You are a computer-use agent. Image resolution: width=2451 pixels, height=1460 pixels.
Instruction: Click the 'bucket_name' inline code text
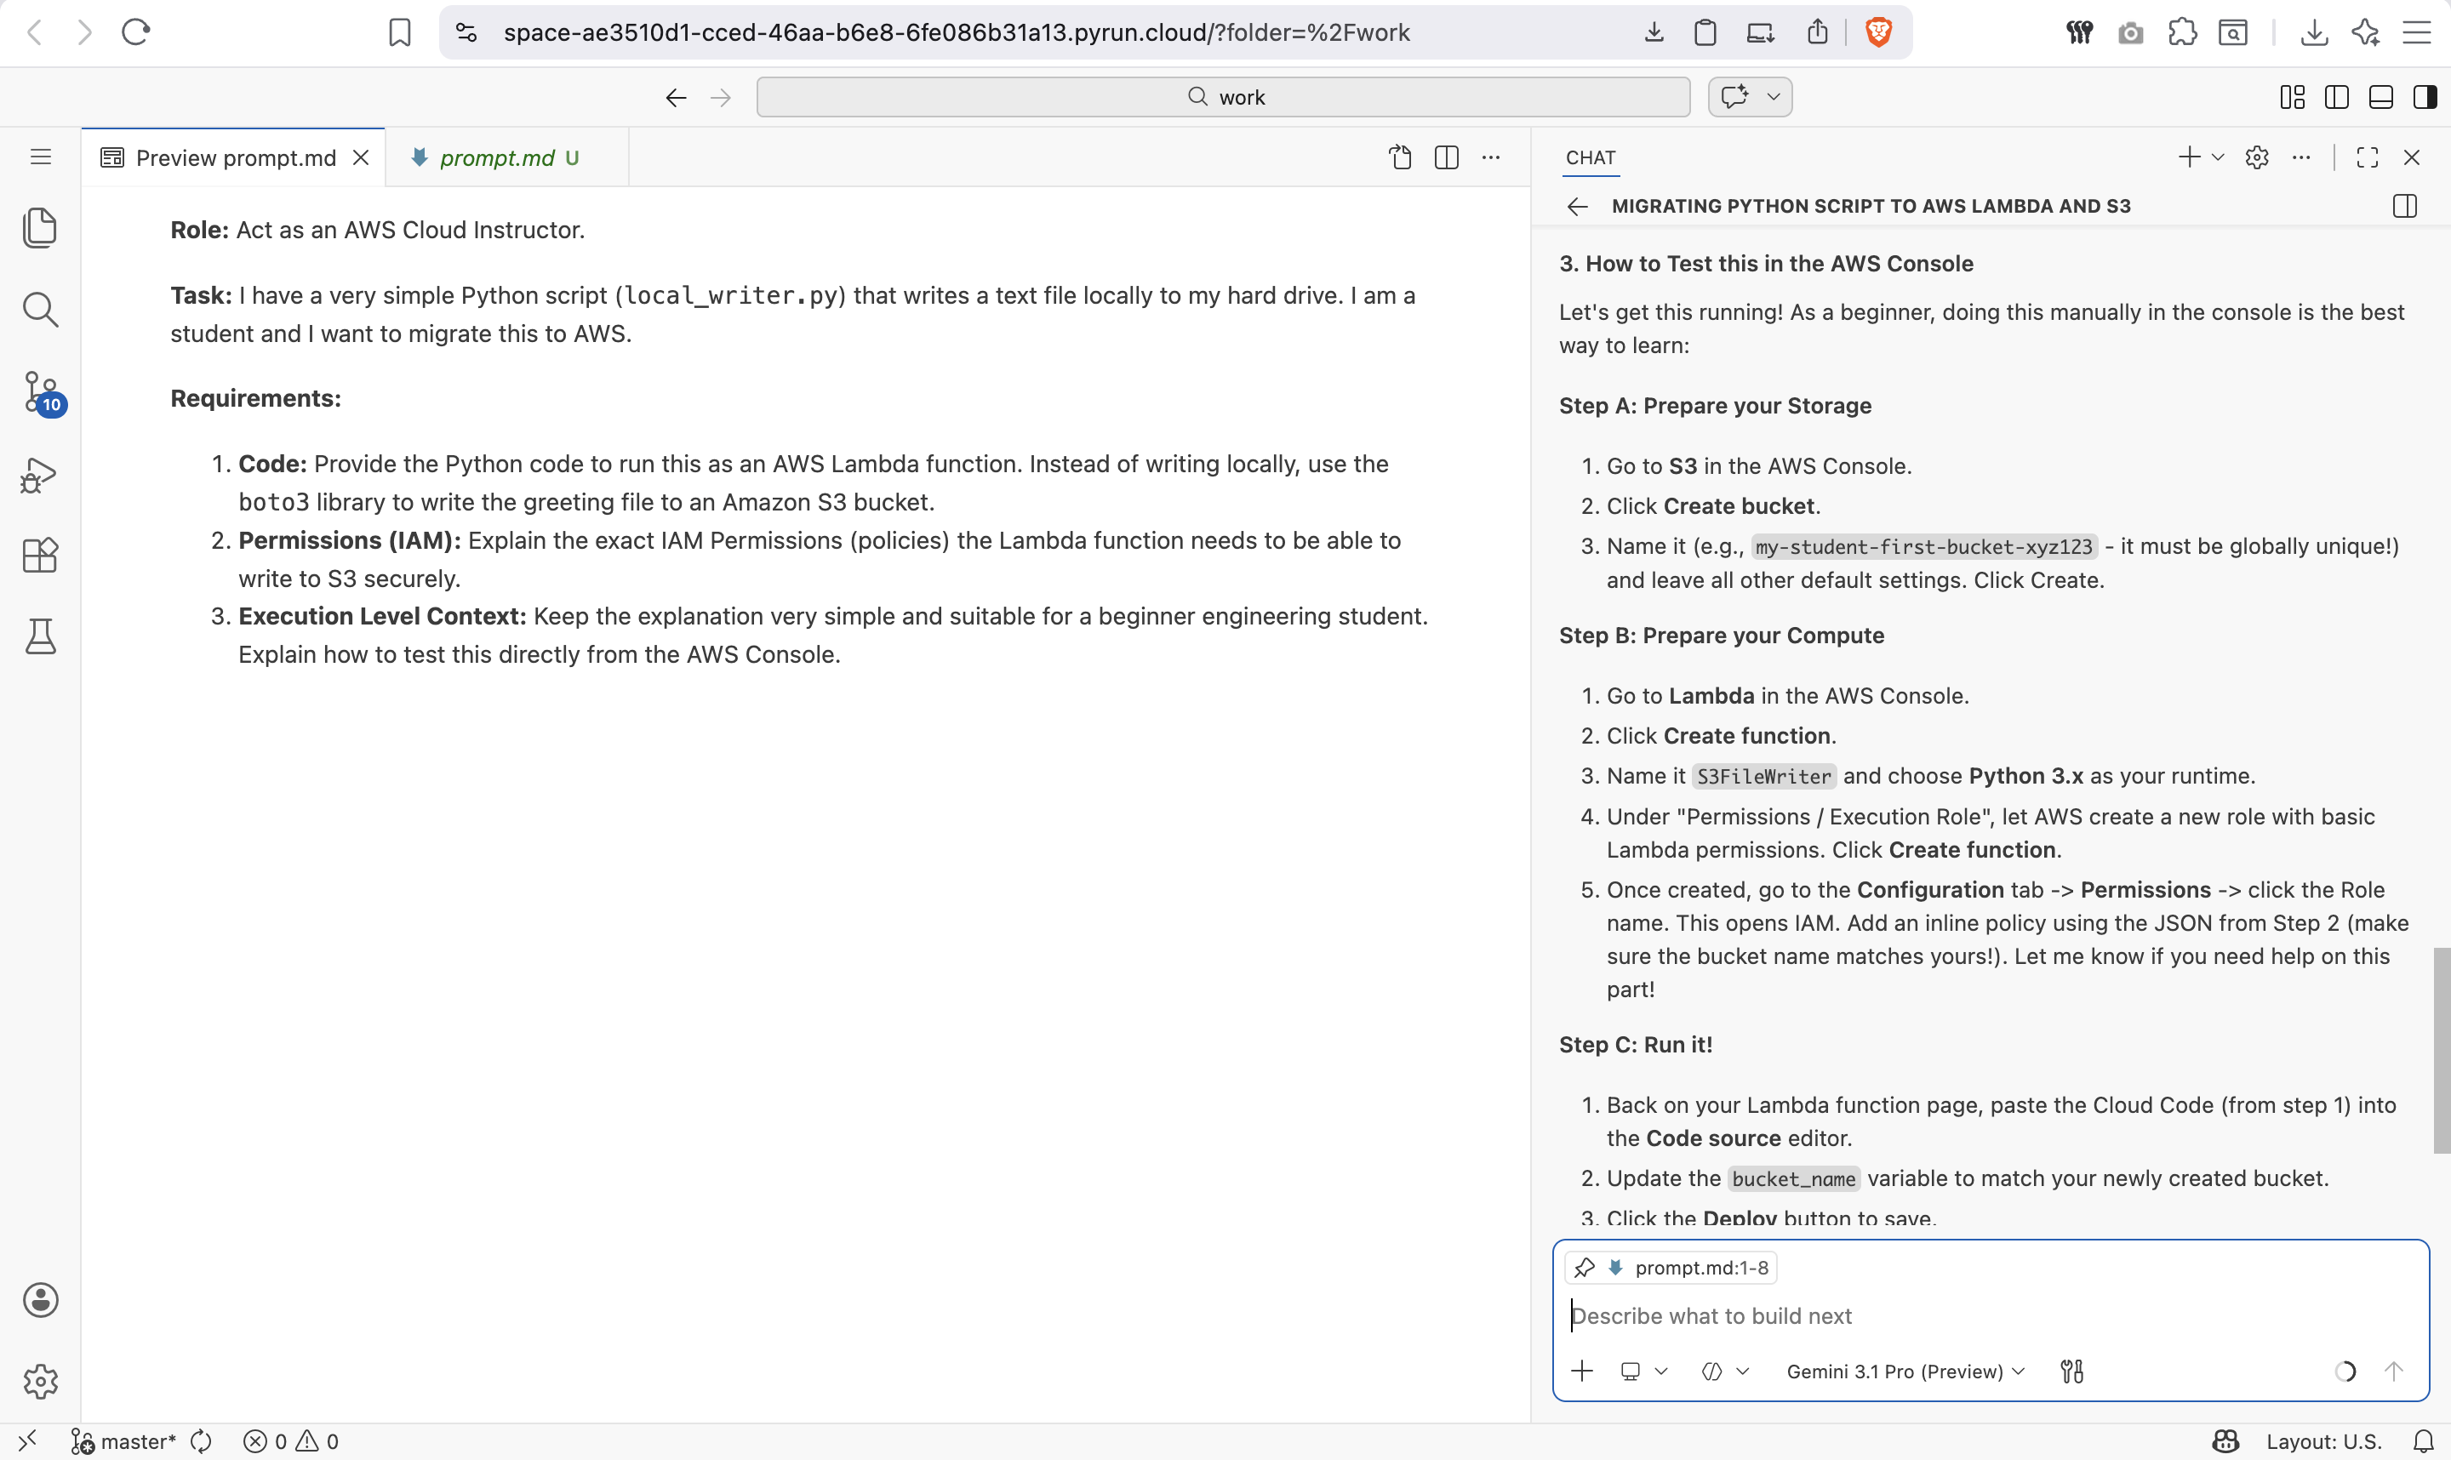point(1794,1178)
